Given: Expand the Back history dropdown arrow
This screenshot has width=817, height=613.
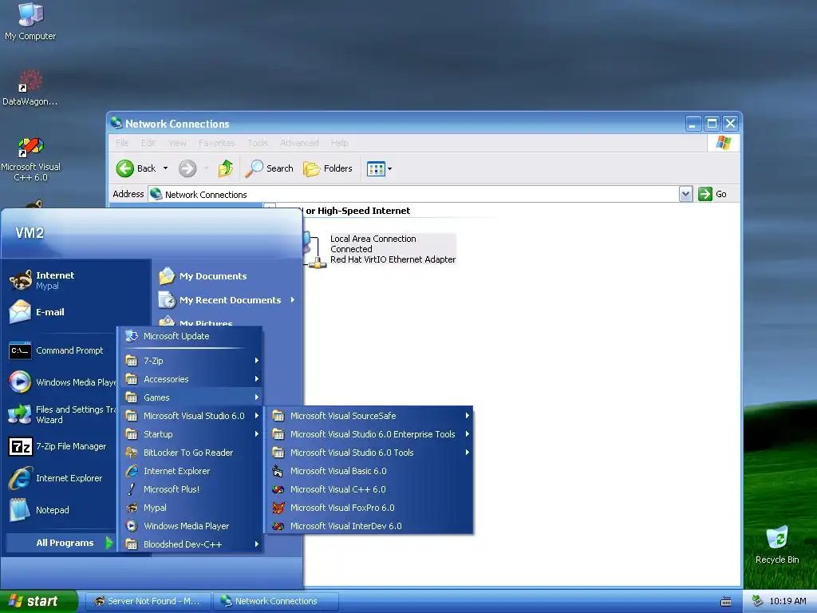Looking at the screenshot, I should click(165, 168).
